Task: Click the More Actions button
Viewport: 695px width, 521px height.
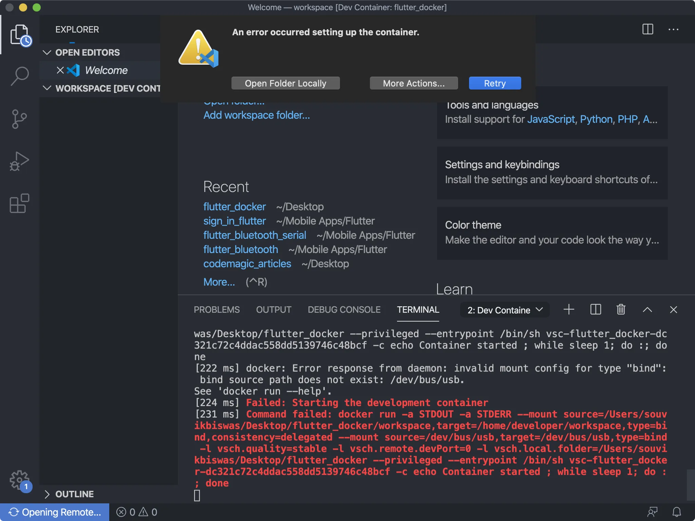Action: pos(413,83)
